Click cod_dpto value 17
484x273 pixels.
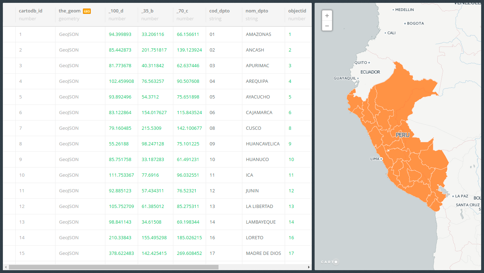click(212, 253)
